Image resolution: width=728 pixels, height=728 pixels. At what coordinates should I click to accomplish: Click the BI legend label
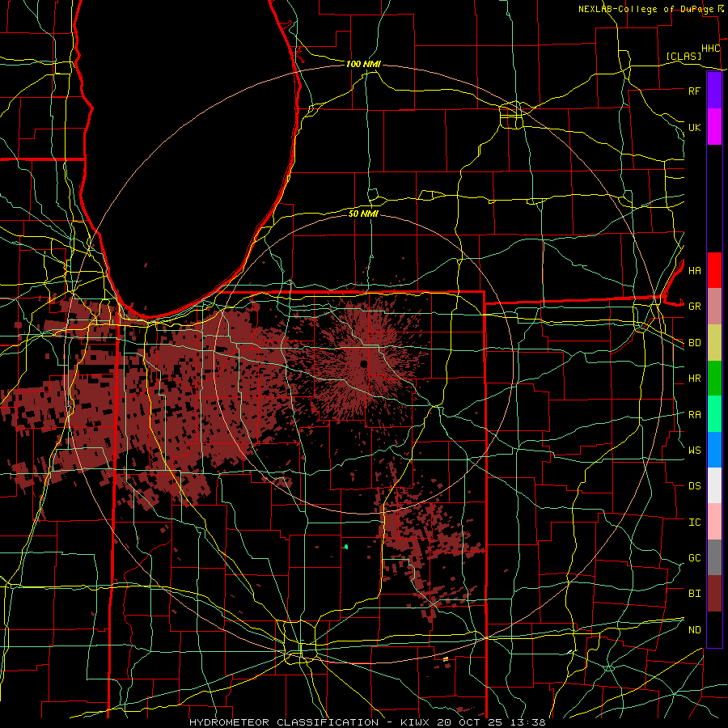[695, 594]
